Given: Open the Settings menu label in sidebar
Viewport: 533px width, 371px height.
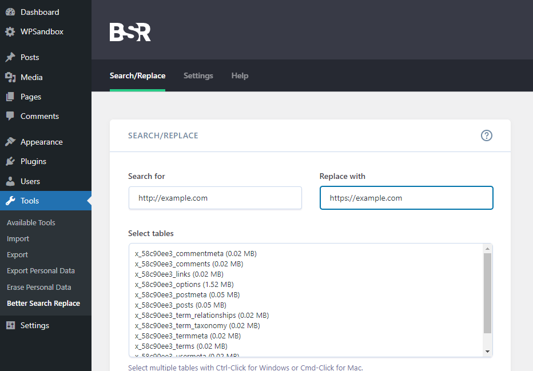Looking at the screenshot, I should [35, 325].
